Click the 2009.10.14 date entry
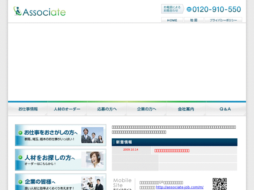 (x=131, y=150)
